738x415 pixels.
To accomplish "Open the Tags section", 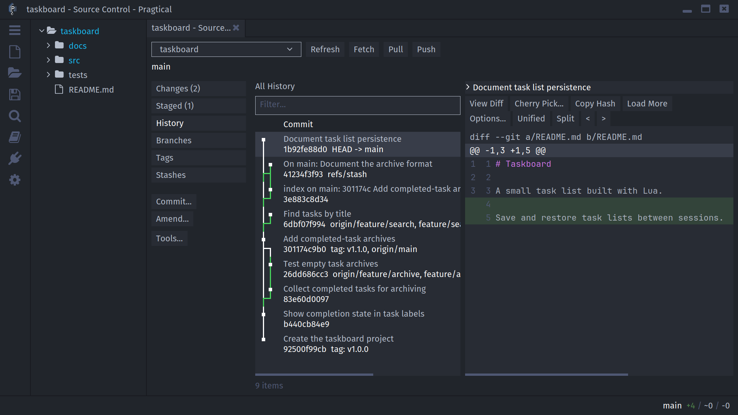I will click(x=198, y=158).
